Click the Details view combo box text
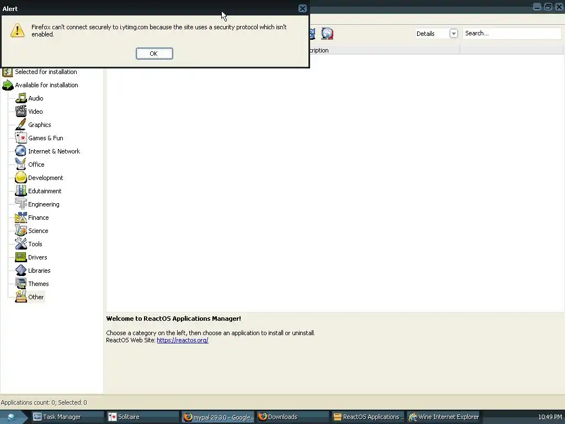This screenshot has width=565, height=424. (x=425, y=34)
